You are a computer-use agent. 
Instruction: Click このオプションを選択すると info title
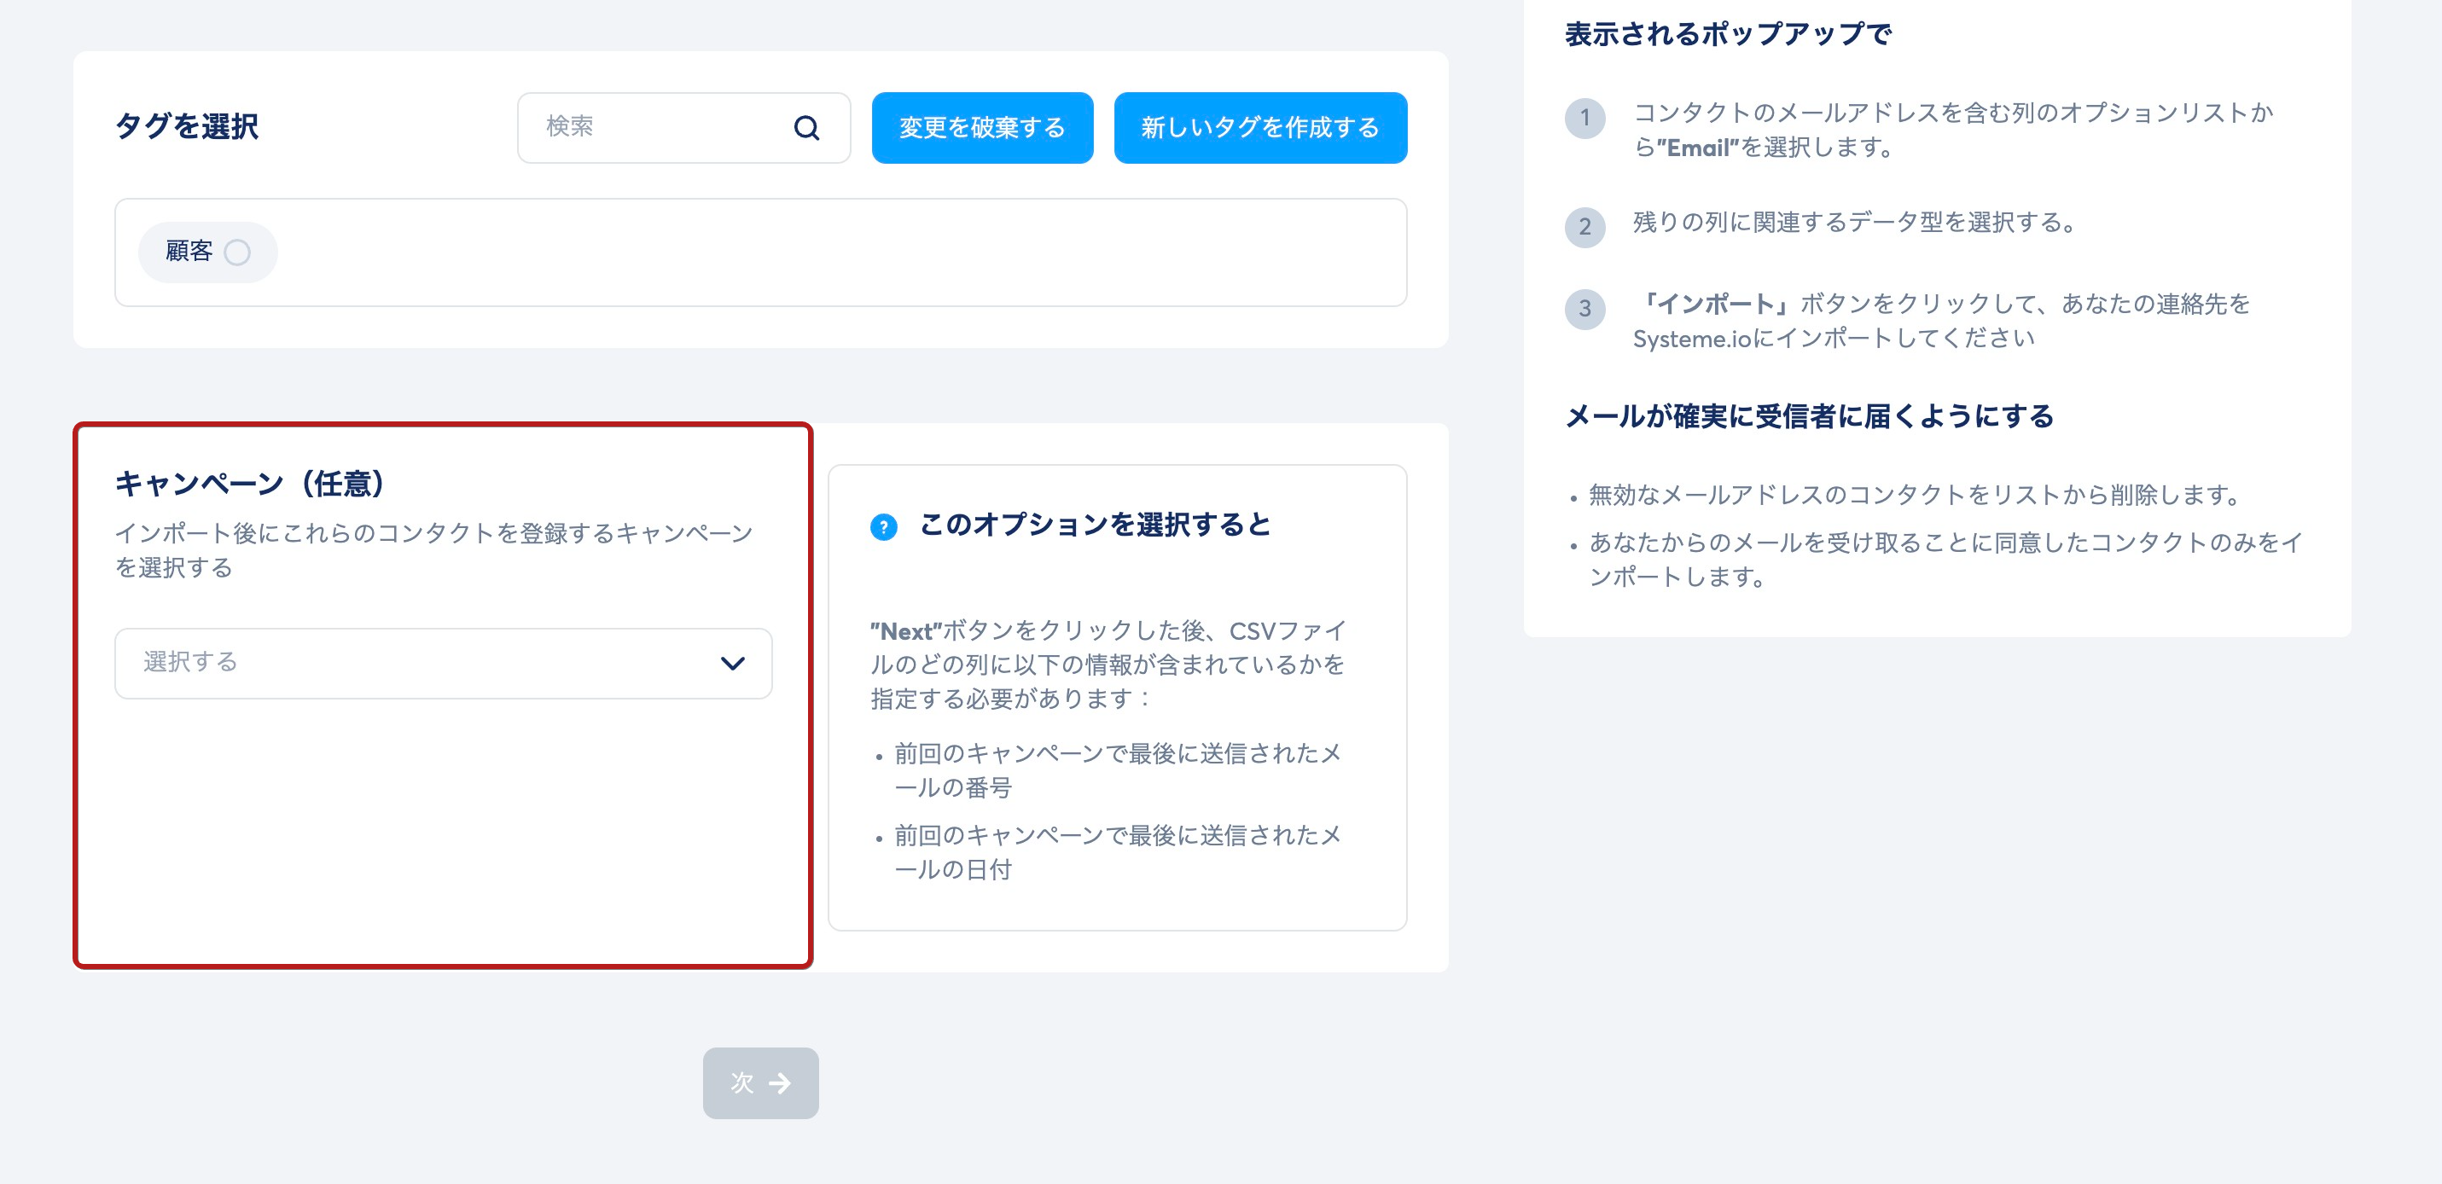[1094, 525]
